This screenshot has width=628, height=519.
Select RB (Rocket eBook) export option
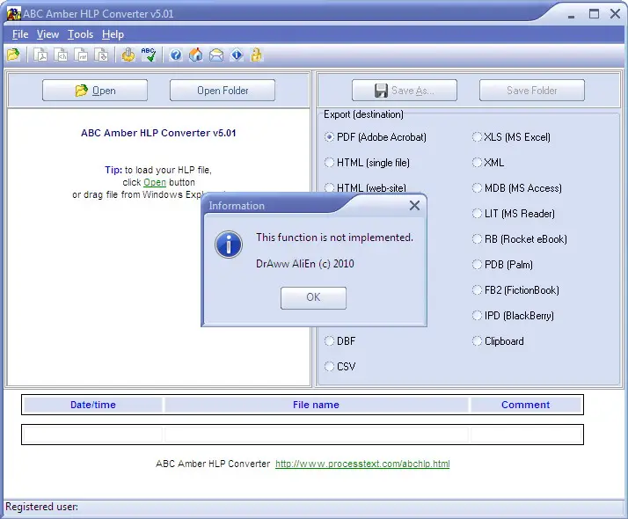pyautogui.click(x=520, y=239)
